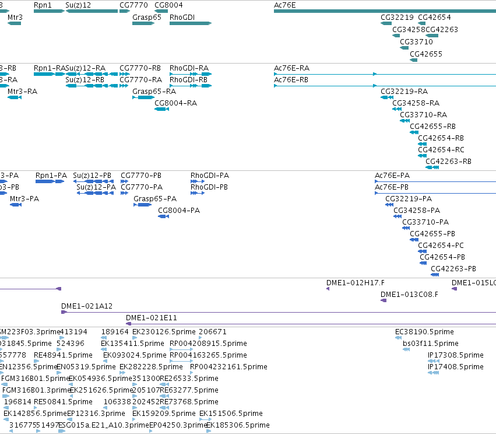Image resolution: width=496 pixels, height=434 pixels.
Task: Click EST EC38190.5prime
Action: tap(424, 332)
